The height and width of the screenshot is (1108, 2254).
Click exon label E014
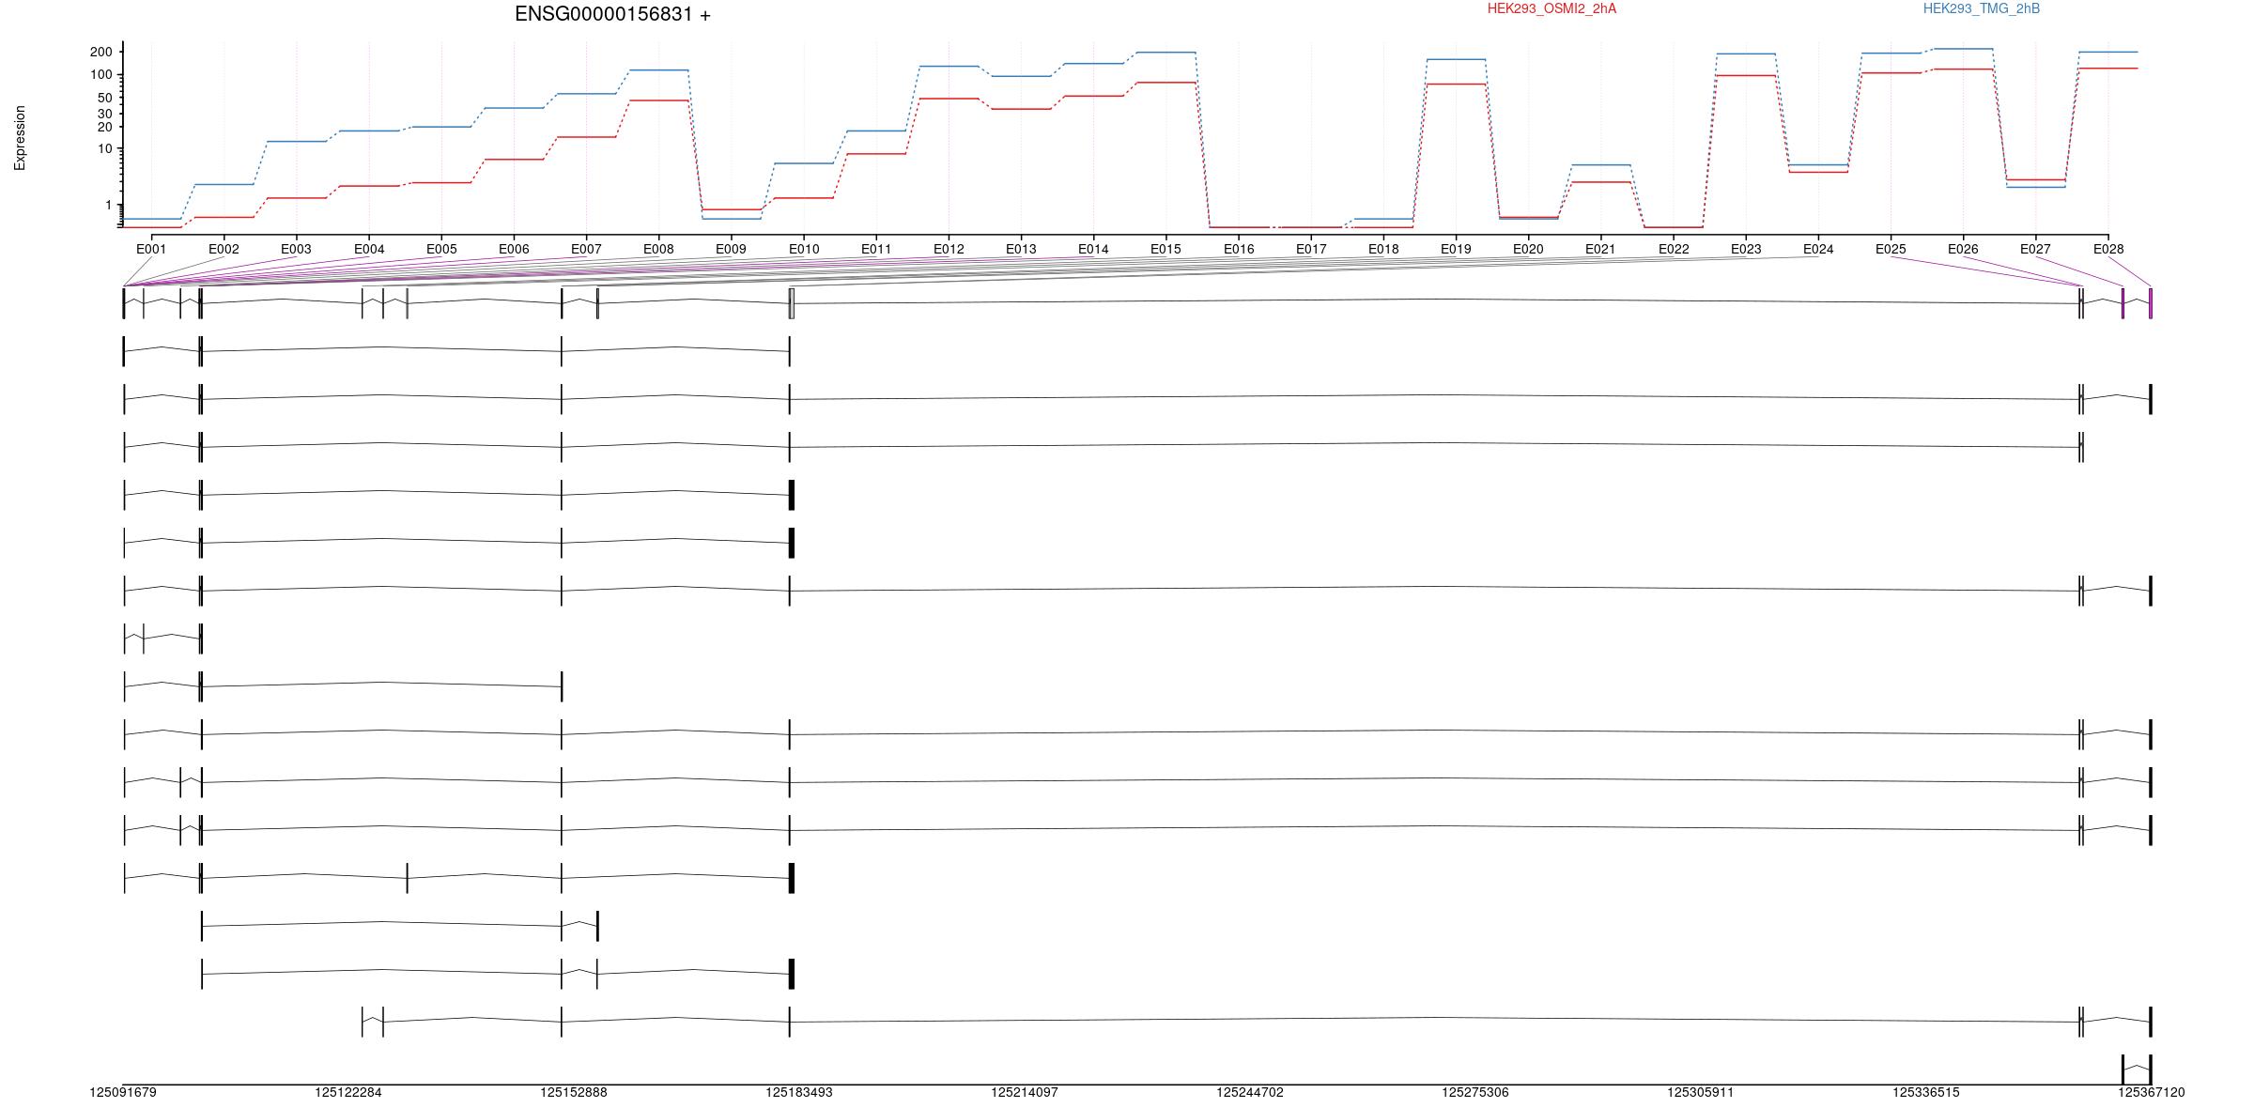point(1093,249)
